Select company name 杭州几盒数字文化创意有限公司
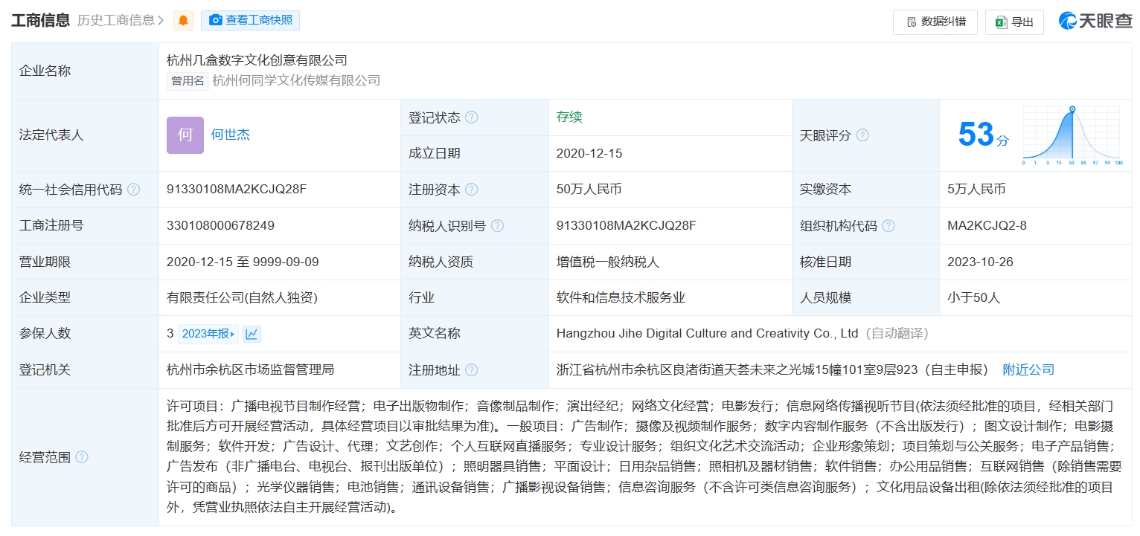Viewport: 1140px width, 536px height. 257,60
